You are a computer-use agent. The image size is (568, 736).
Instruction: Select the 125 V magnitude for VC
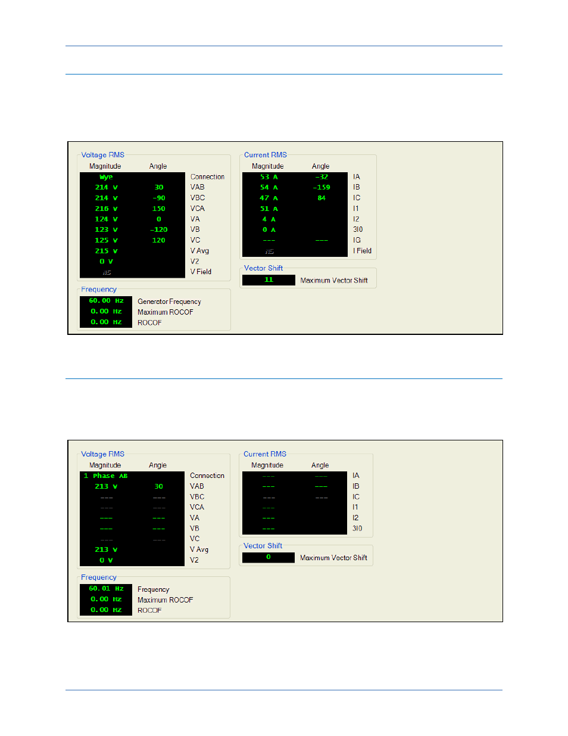coord(107,240)
